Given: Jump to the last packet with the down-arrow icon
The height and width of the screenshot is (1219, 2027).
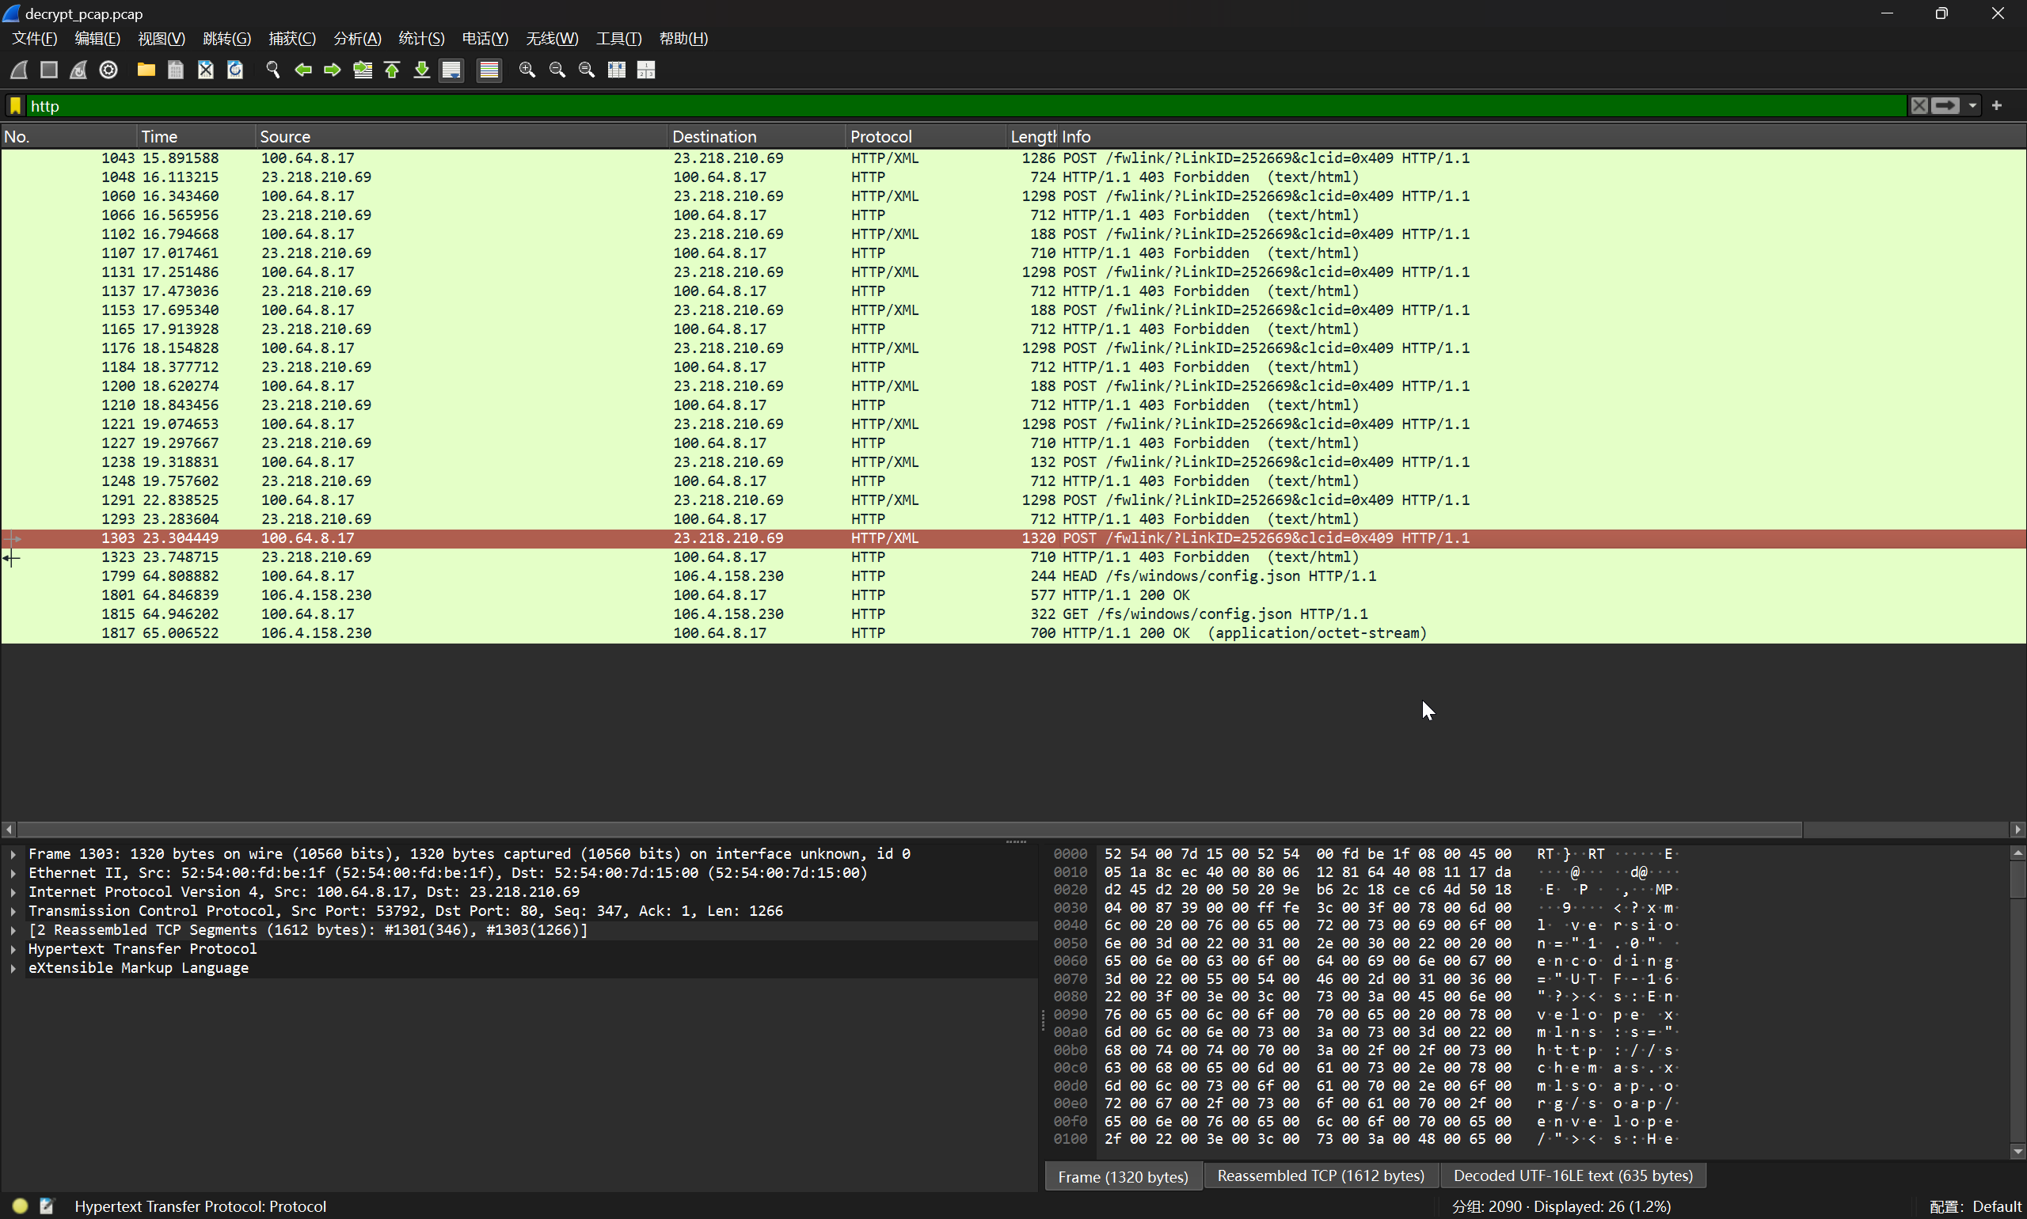Looking at the screenshot, I should 421,70.
